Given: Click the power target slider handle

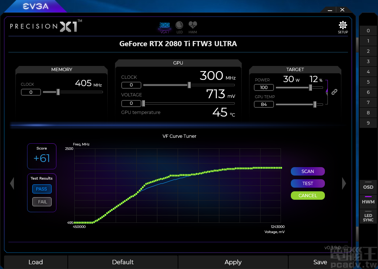Looking at the screenshot, I should pos(311,88).
